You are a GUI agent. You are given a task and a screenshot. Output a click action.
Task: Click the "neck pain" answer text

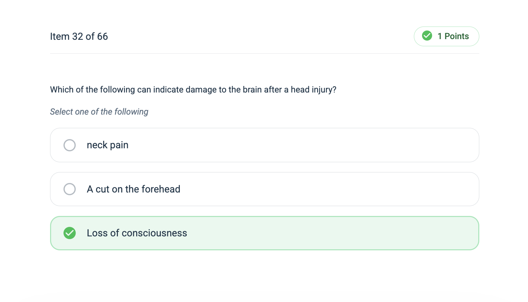click(107, 145)
